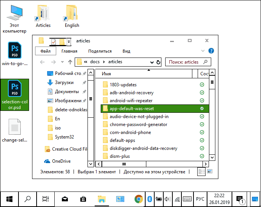This screenshot has width=261, height=207.
Task: Open the Файл menu tab
Action: (x=46, y=51)
